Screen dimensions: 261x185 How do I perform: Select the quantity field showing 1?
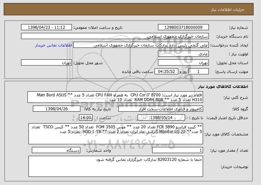pyautogui.click(x=178, y=150)
